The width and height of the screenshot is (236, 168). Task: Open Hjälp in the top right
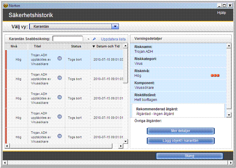pyautogui.click(x=222, y=13)
